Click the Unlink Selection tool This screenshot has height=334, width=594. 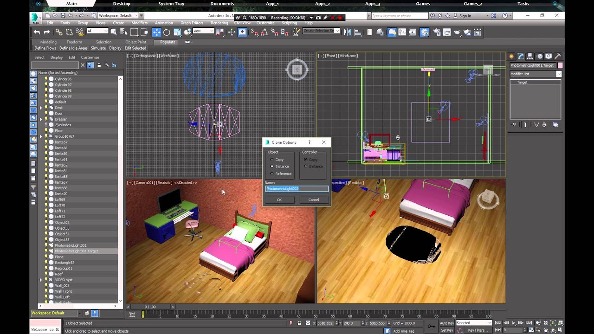69,32
